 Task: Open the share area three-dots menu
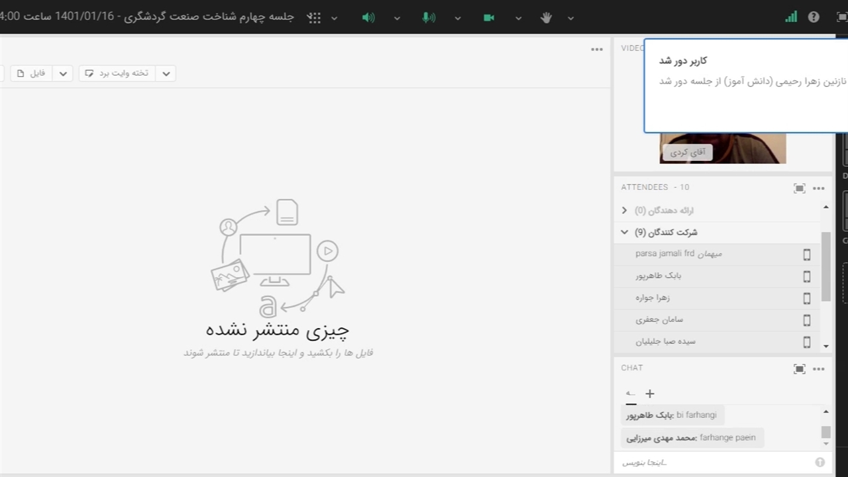click(597, 49)
